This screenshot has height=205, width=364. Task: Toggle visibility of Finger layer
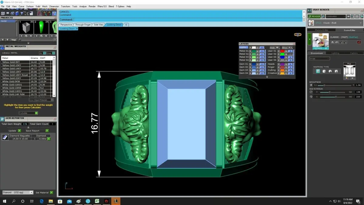click(290, 67)
